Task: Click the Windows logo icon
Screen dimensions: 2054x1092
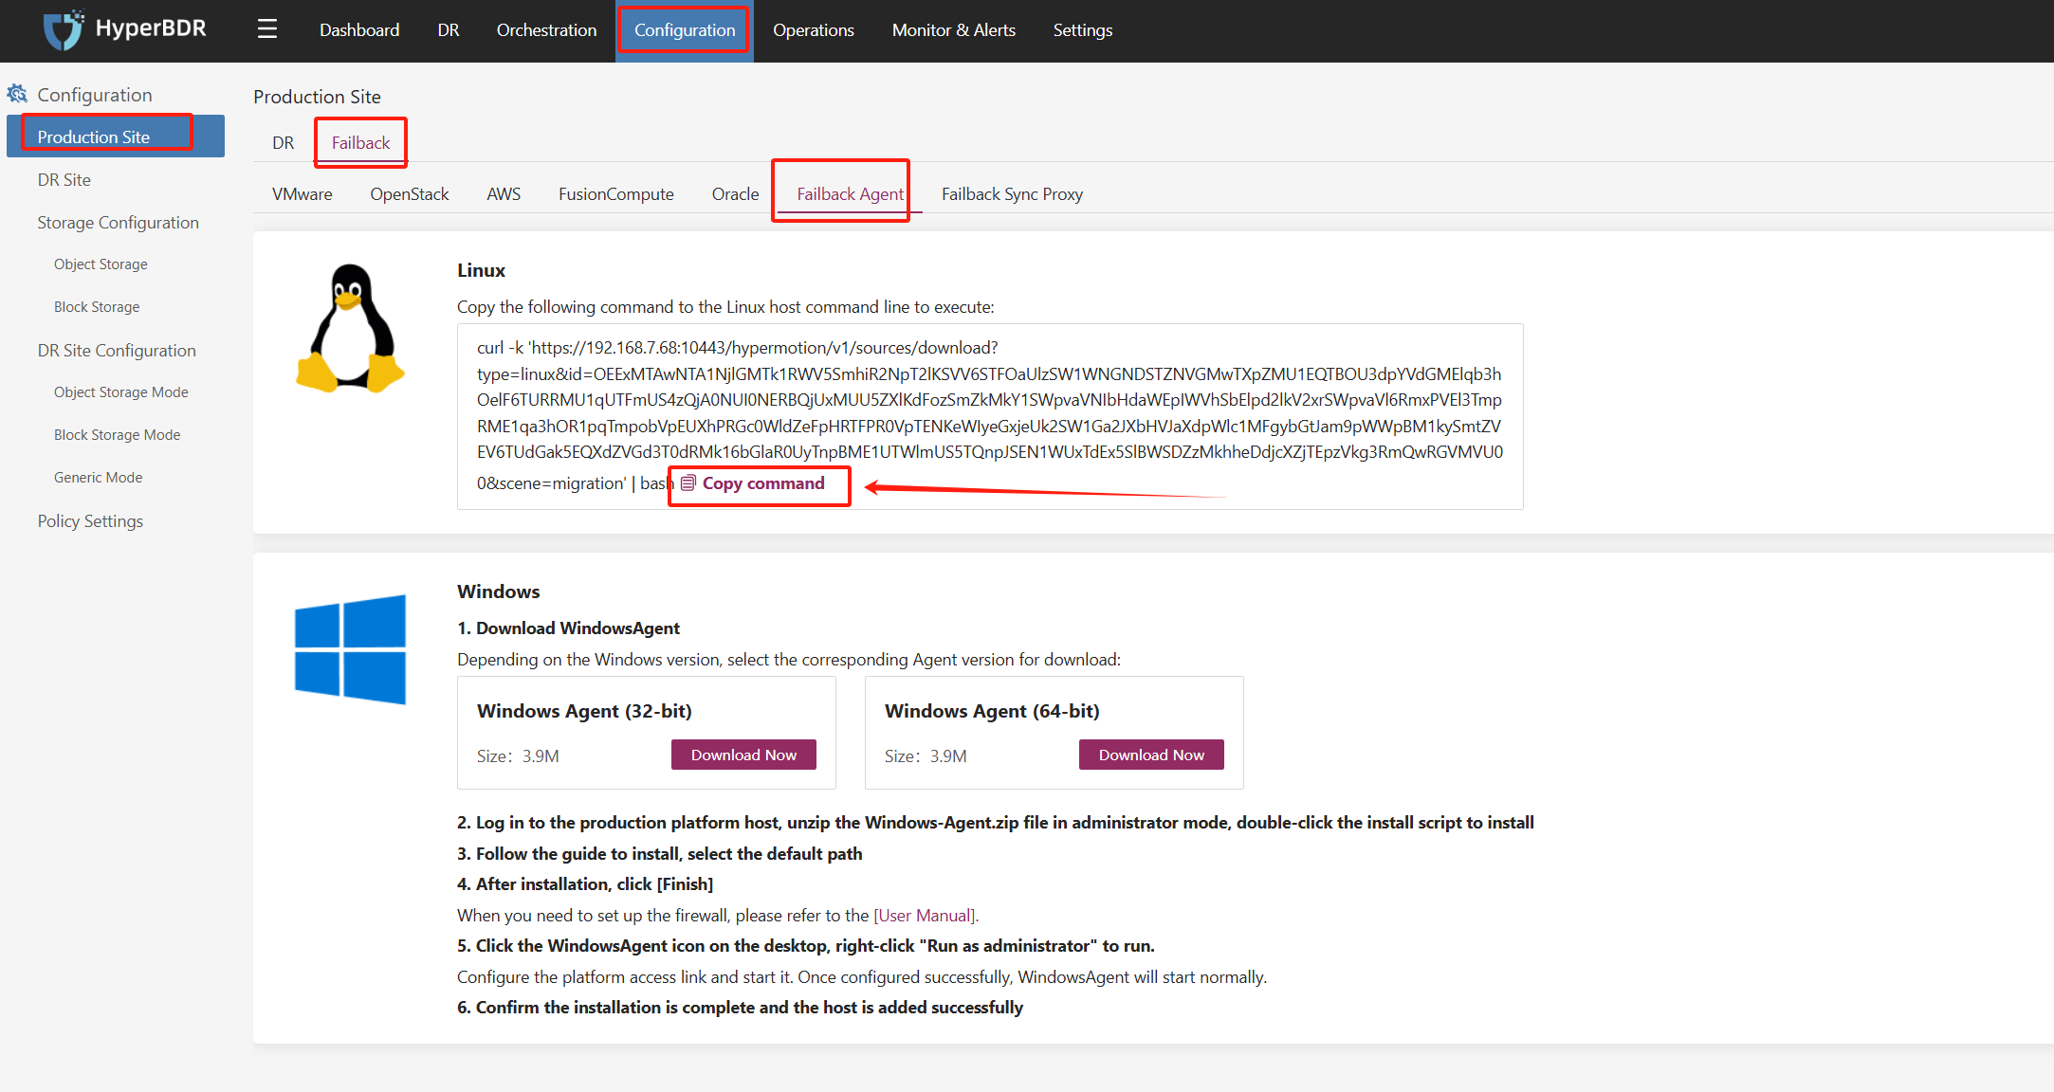Action: pyautogui.click(x=350, y=649)
